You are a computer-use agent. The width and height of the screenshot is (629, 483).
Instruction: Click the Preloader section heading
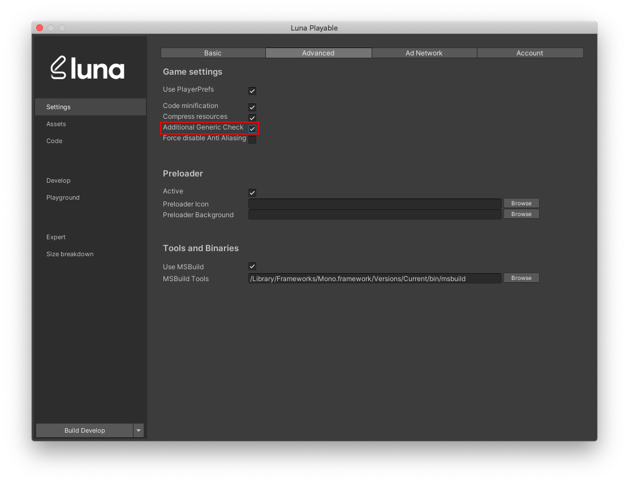pos(183,174)
